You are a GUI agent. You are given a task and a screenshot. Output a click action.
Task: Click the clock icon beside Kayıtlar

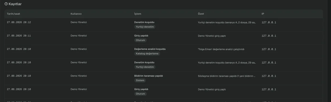pyautogui.click(x=6, y=4)
